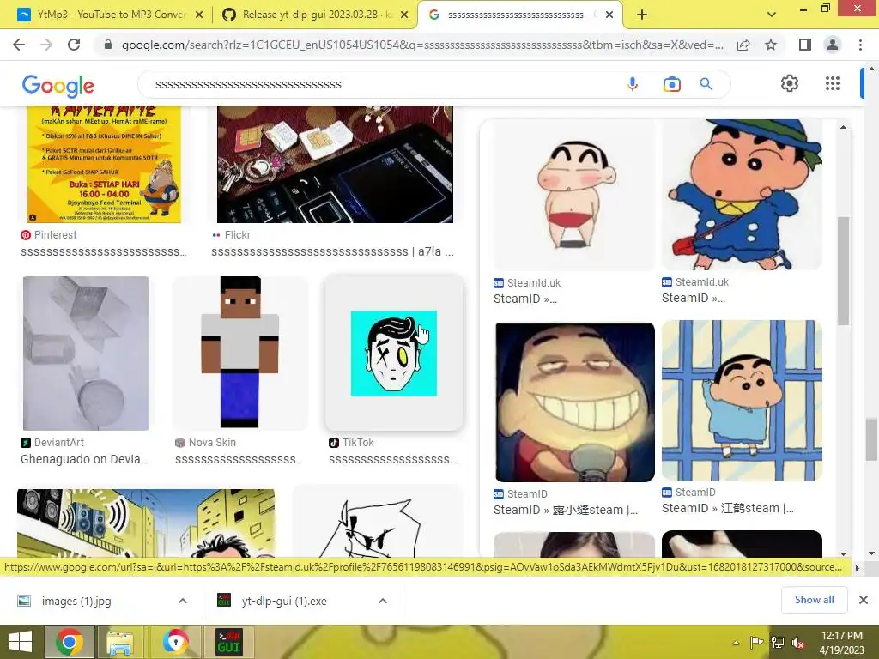Open the Flickr source link
Image resolution: width=879 pixels, height=659 pixels.
231,235
